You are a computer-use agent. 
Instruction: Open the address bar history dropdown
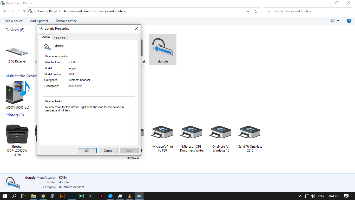click(248, 11)
